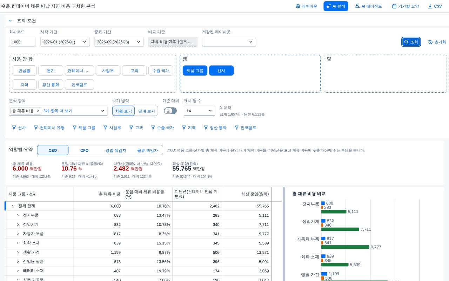Collapse the 전체 합계 row
Image resolution: width=449 pixels, height=281 pixels.
[13, 206]
